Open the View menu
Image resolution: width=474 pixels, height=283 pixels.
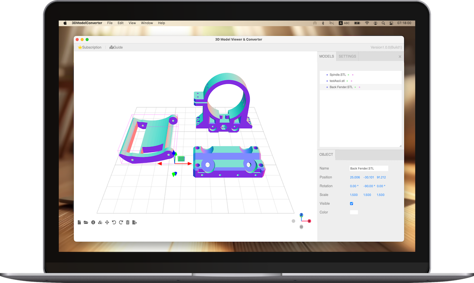click(132, 23)
